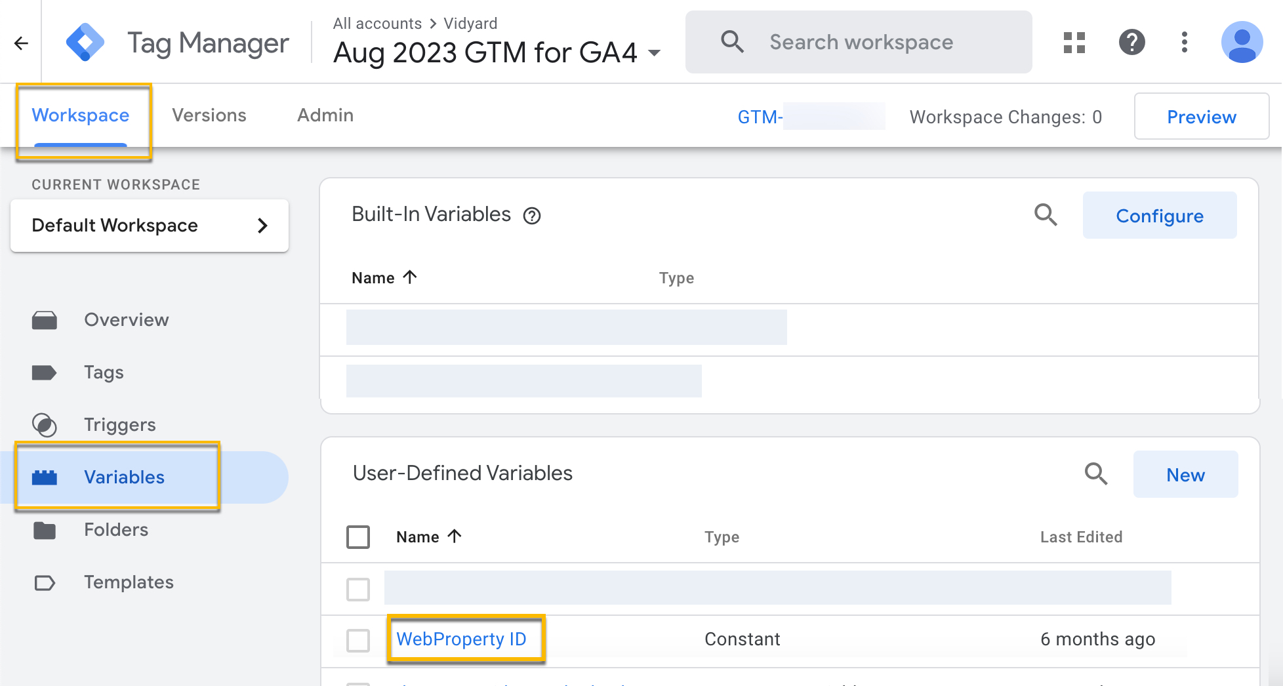Search Built-In Variables with magnifier icon

click(x=1046, y=214)
